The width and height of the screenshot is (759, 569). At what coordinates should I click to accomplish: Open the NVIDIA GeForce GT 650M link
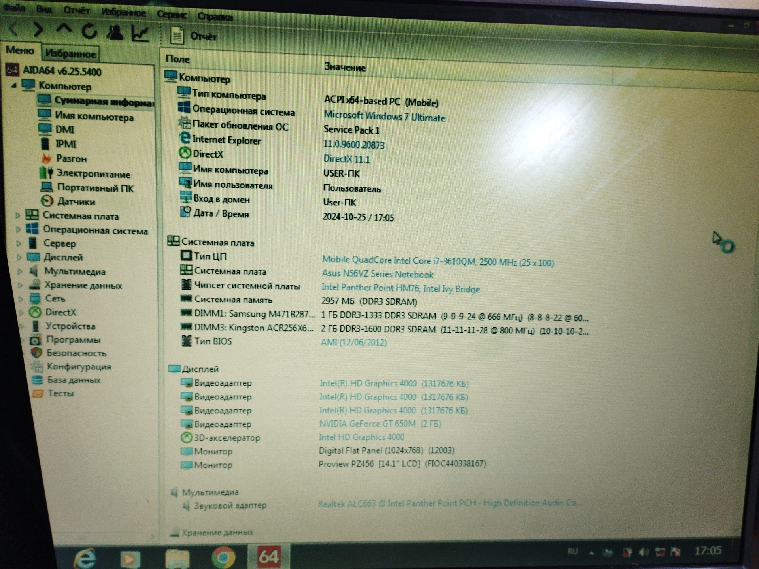pos(380,424)
